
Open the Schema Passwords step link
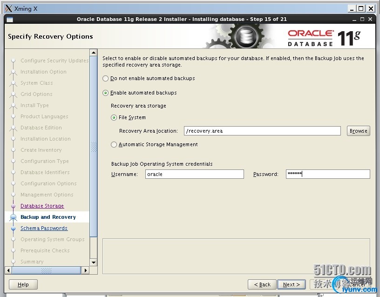(x=44, y=228)
